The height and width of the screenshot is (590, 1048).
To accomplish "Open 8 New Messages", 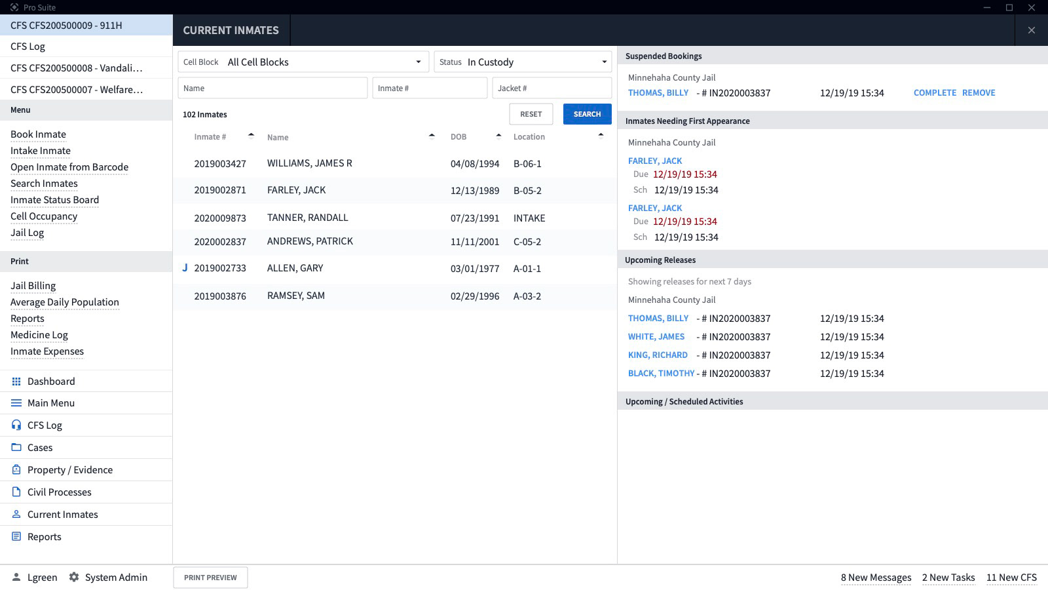I will pos(876,578).
